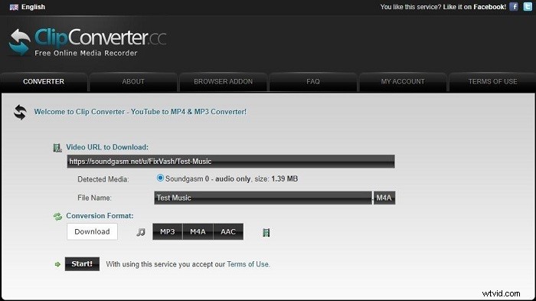
Task: Click the music note audio formats icon
Action: [141, 232]
